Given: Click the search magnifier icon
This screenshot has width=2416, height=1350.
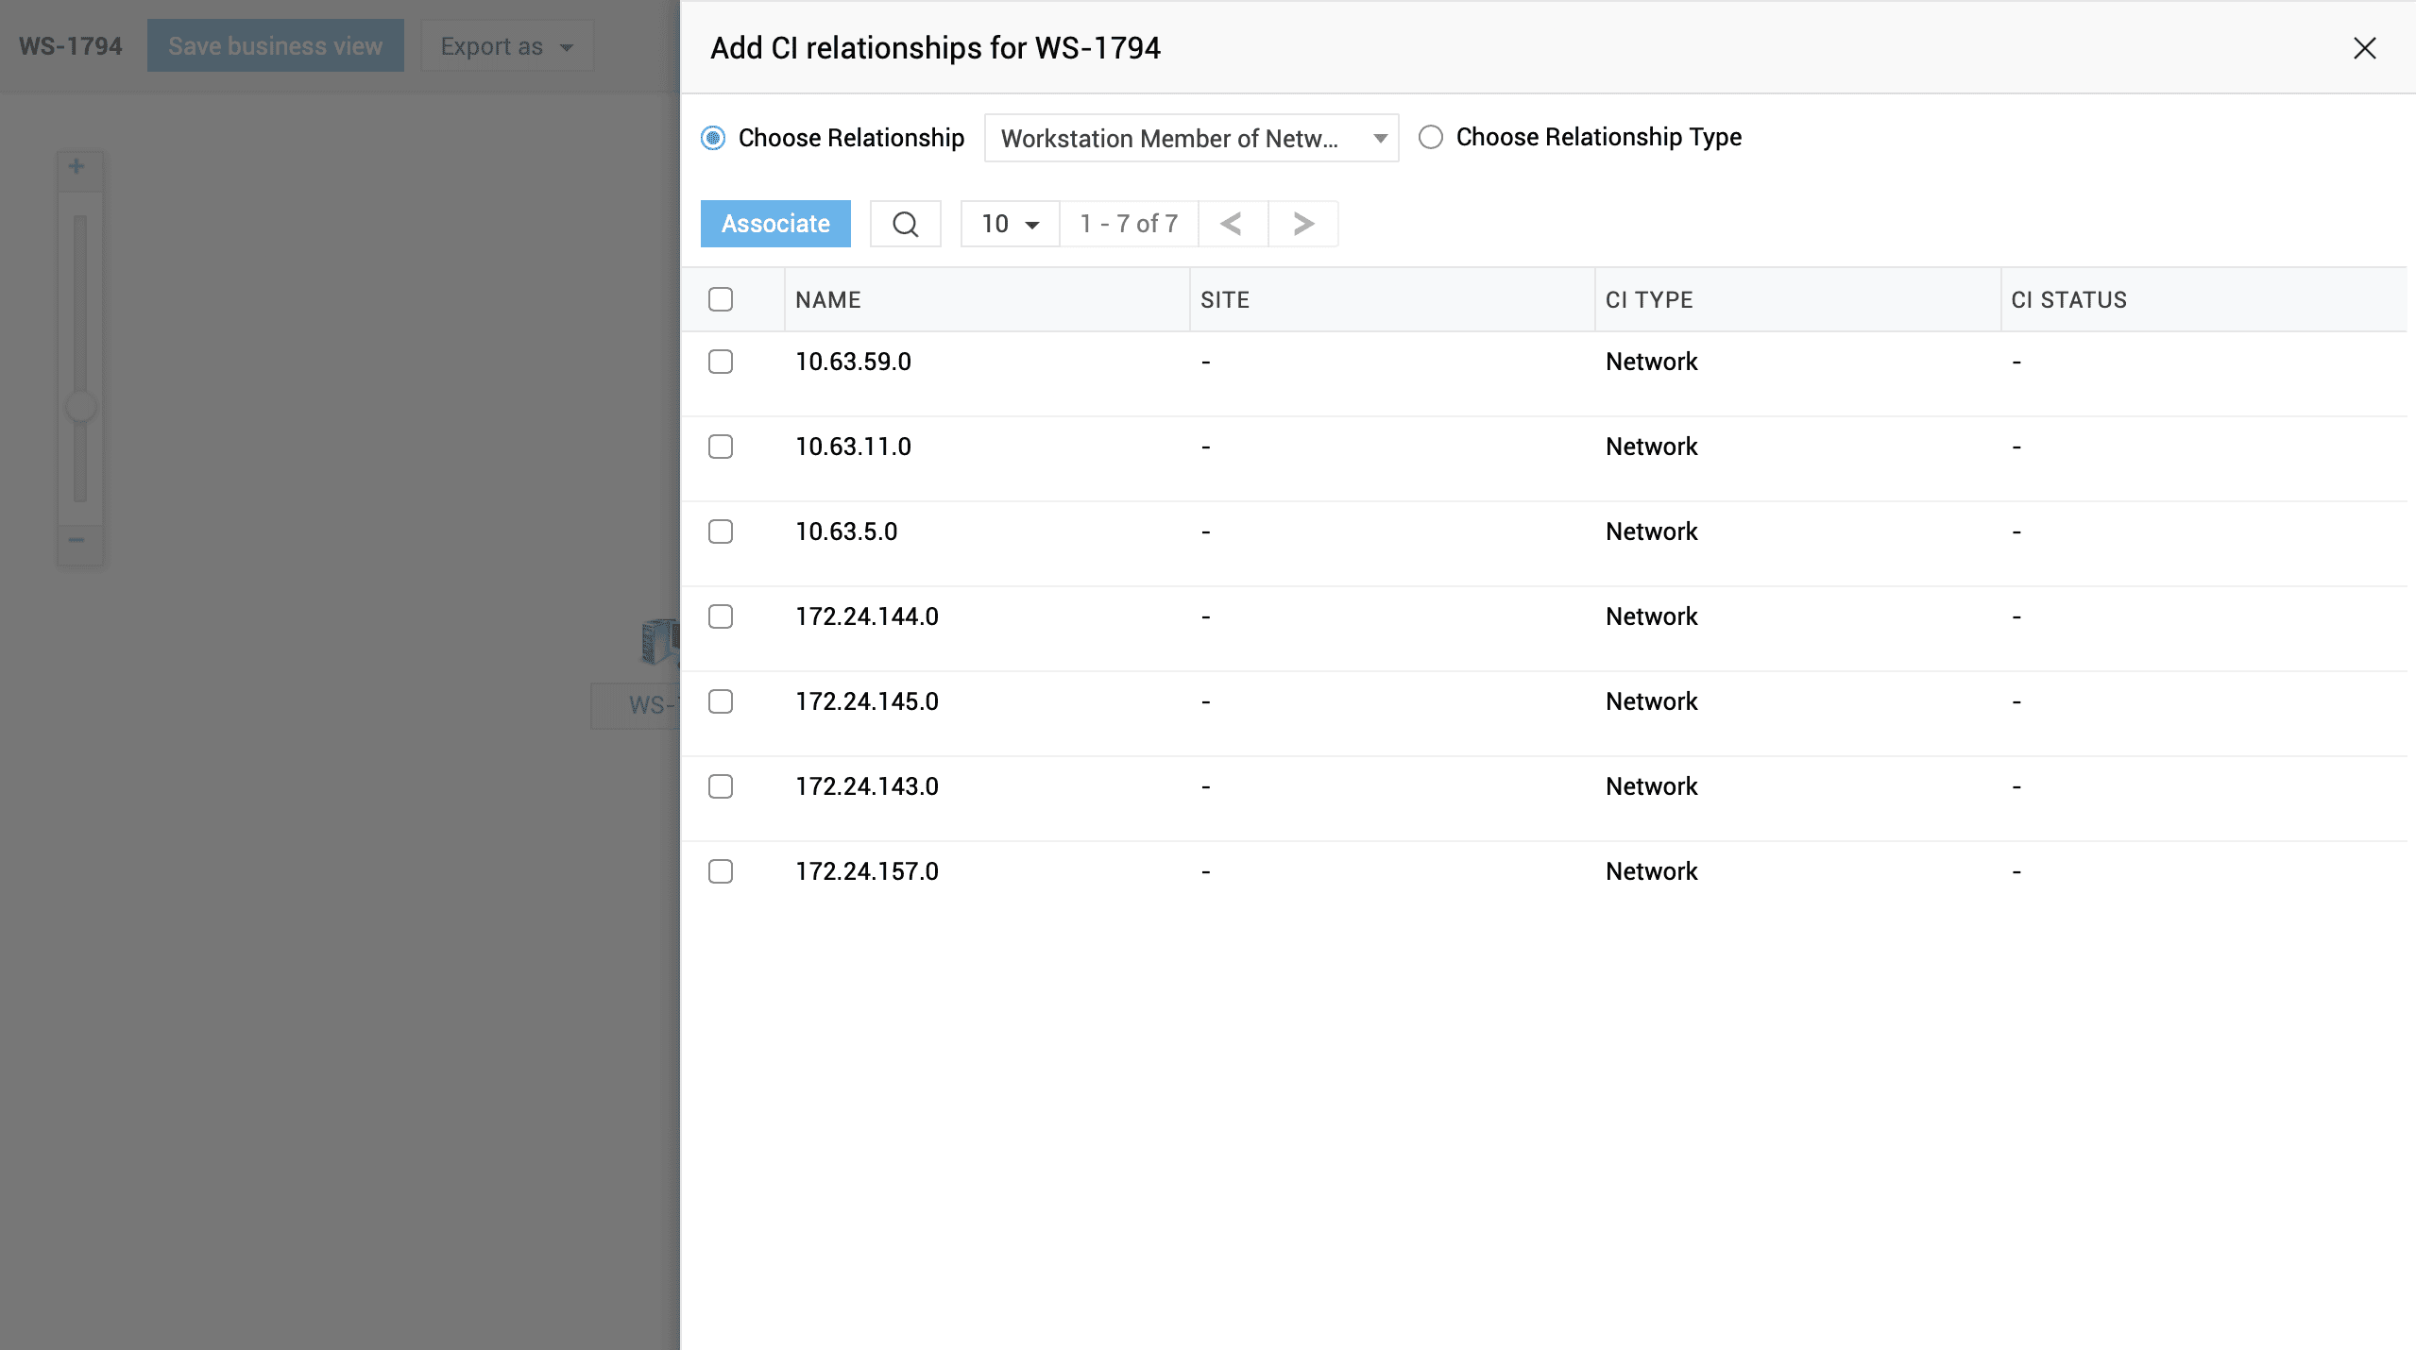Looking at the screenshot, I should [x=905, y=224].
